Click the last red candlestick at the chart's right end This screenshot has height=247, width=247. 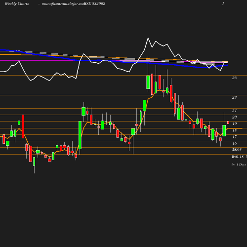228,123
